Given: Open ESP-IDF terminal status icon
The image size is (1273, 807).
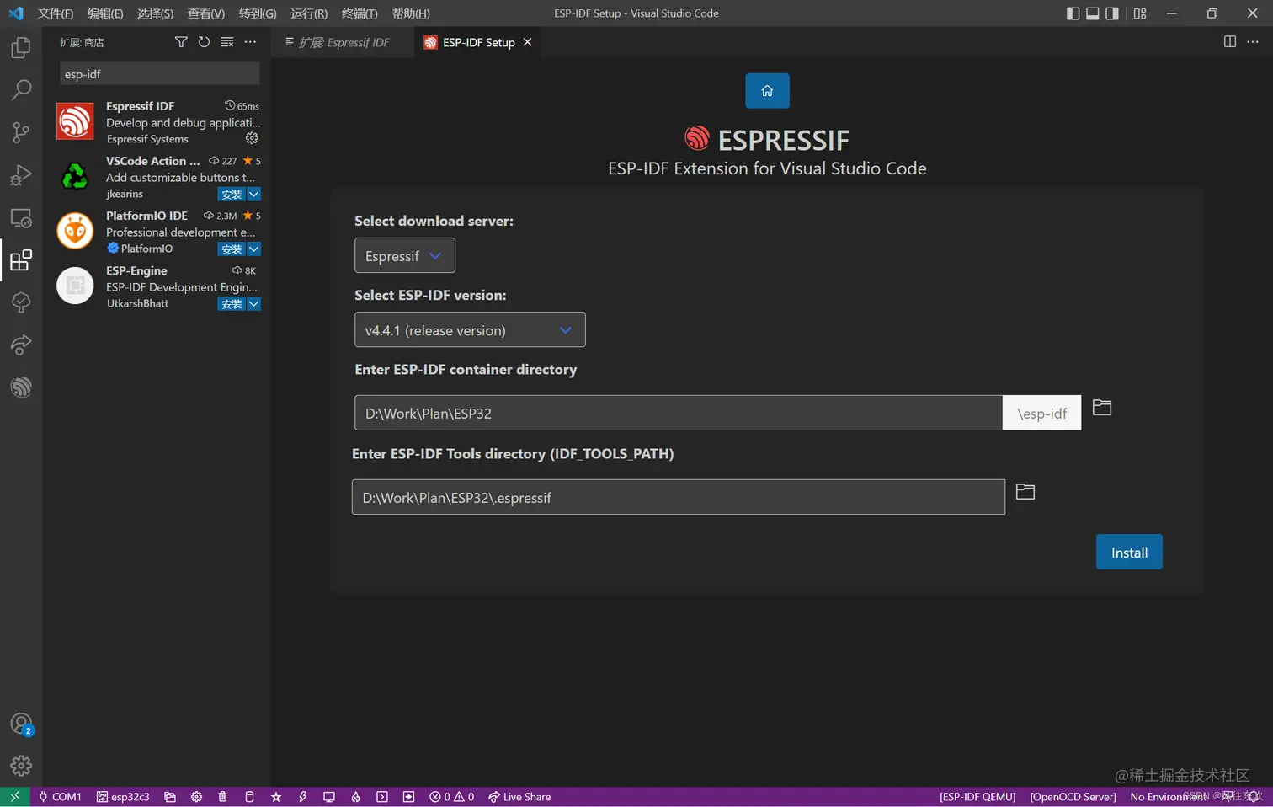Looking at the screenshot, I should point(382,797).
